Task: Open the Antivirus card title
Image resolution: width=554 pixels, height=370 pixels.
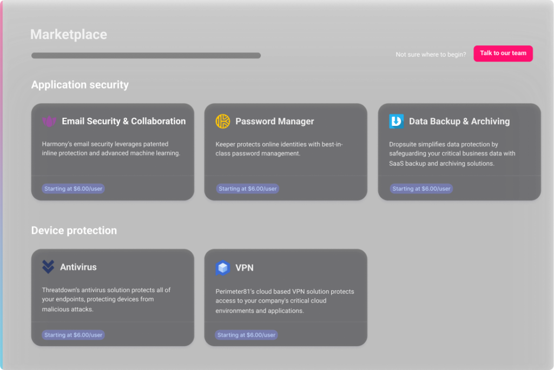Action: pyautogui.click(x=78, y=267)
